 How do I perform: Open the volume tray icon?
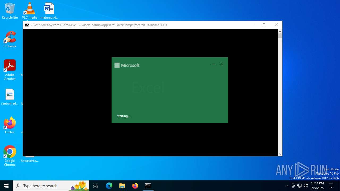click(x=306, y=186)
